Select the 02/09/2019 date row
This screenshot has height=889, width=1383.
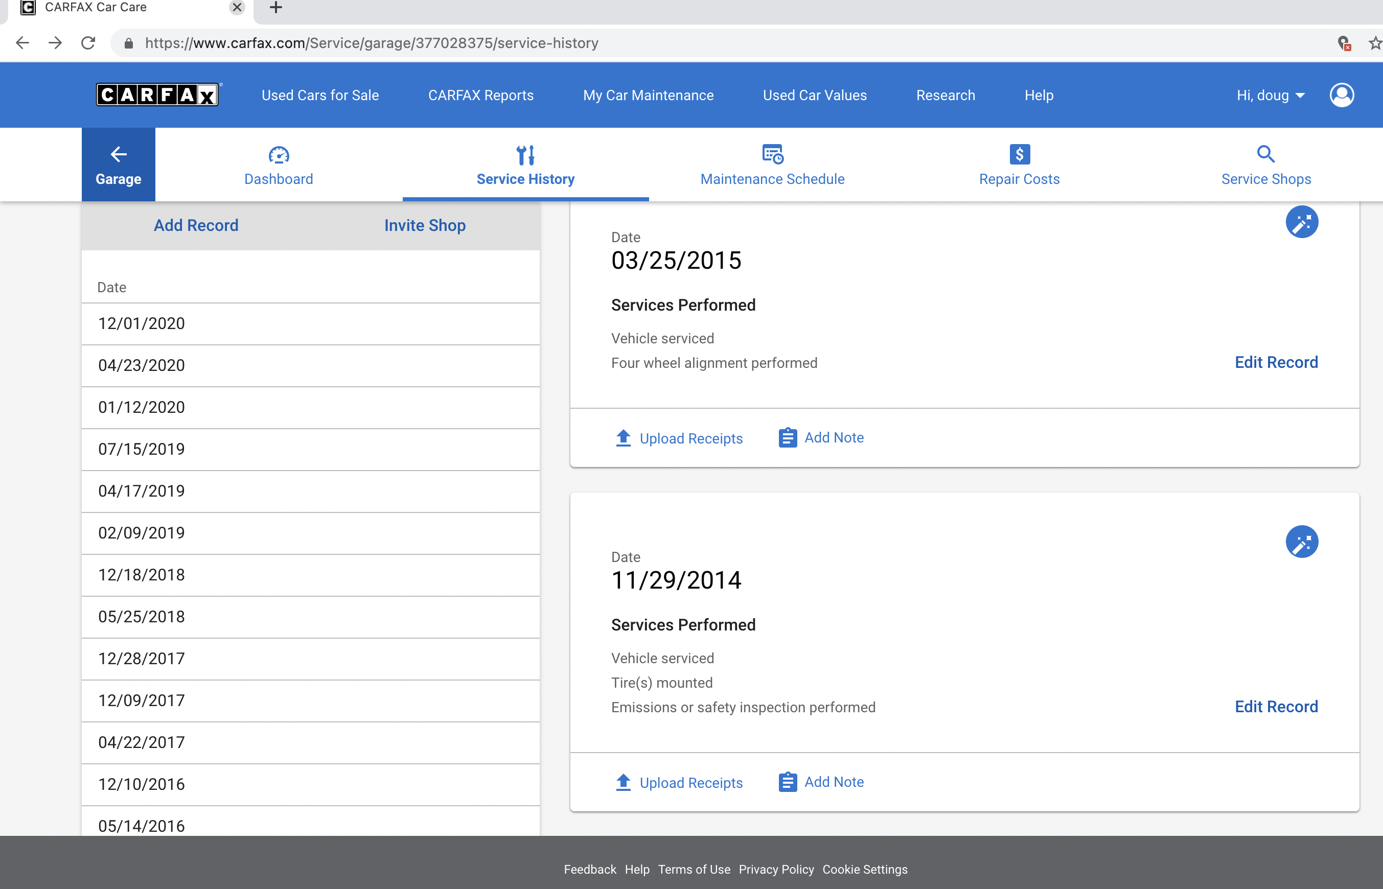point(311,533)
